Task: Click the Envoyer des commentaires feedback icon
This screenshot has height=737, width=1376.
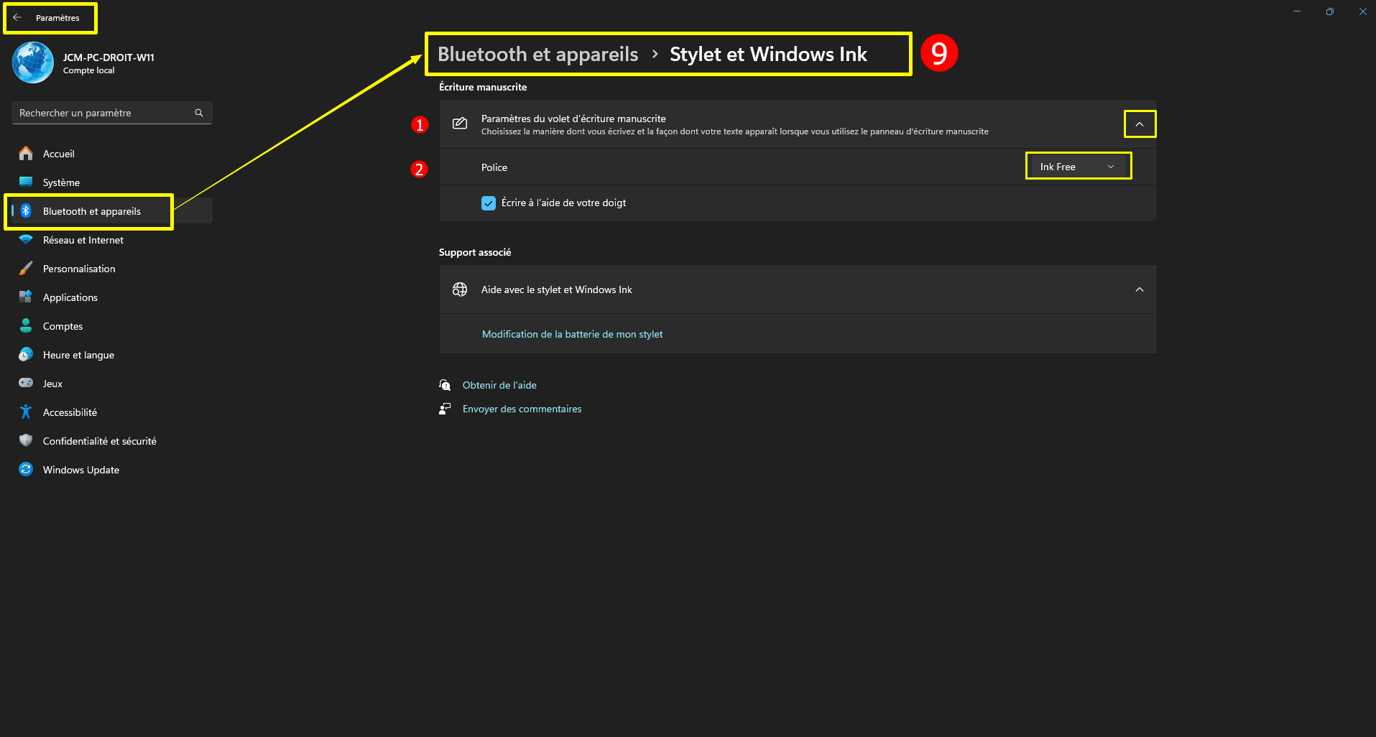Action: coord(445,409)
